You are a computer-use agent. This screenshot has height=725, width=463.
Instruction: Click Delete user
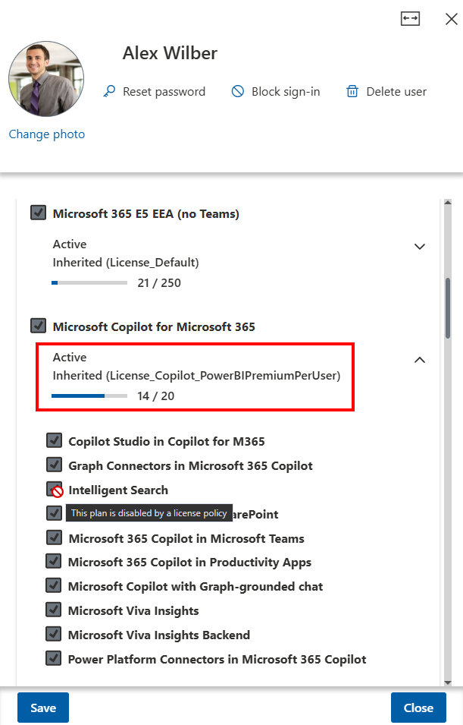(396, 92)
